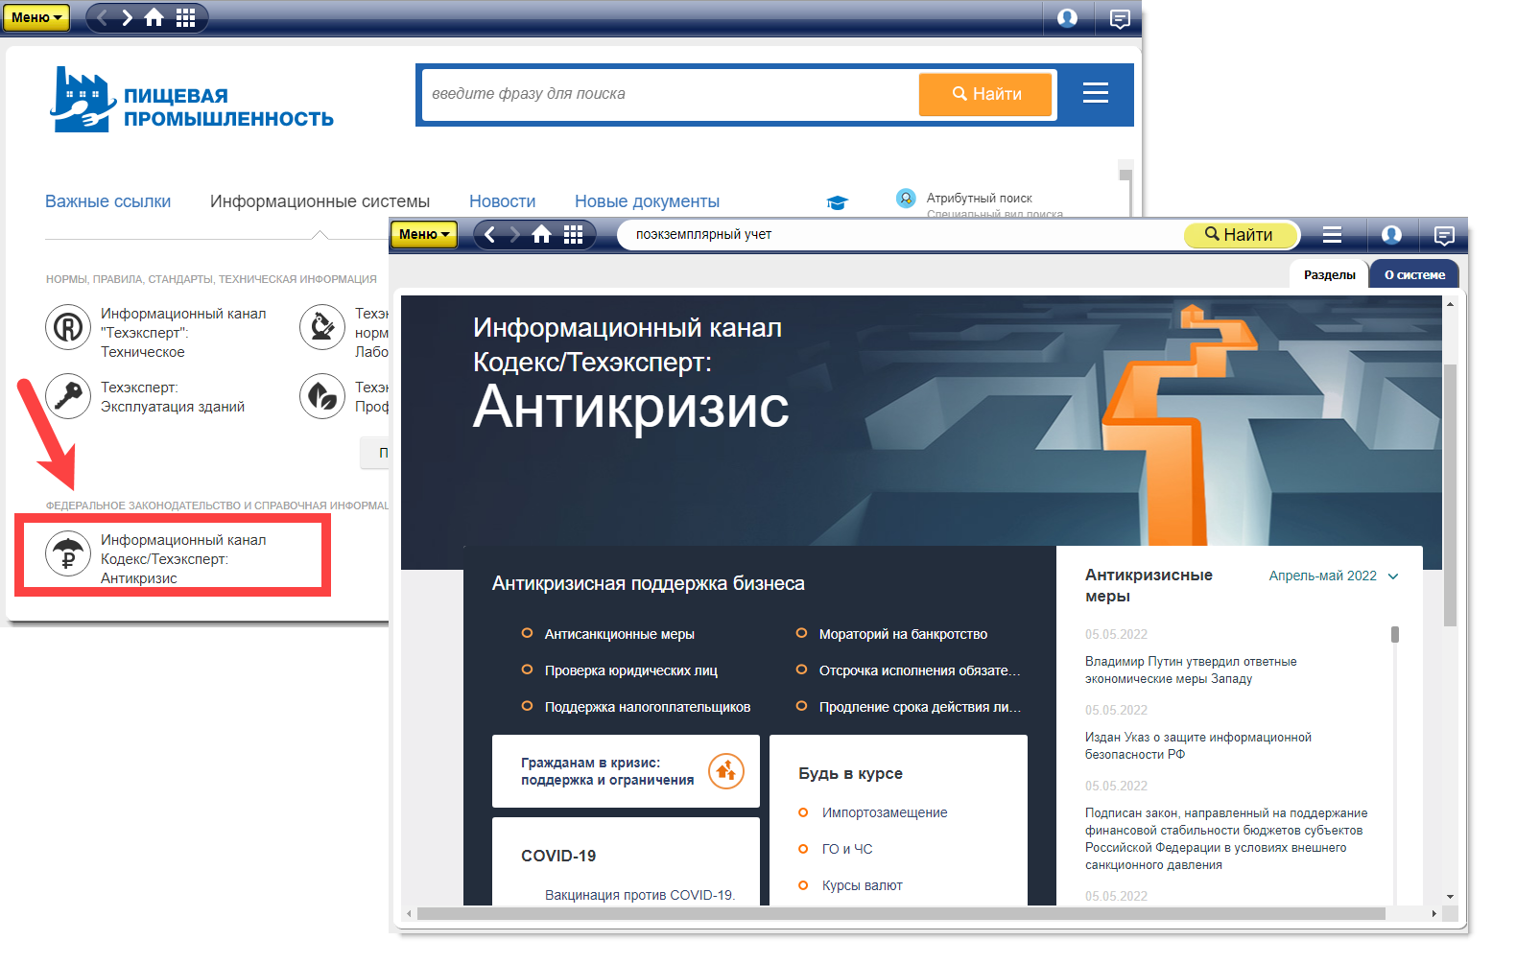Viewport: 1516px width, 964px height.
Task: Click yellow Найти button in front window
Action: (x=1240, y=235)
